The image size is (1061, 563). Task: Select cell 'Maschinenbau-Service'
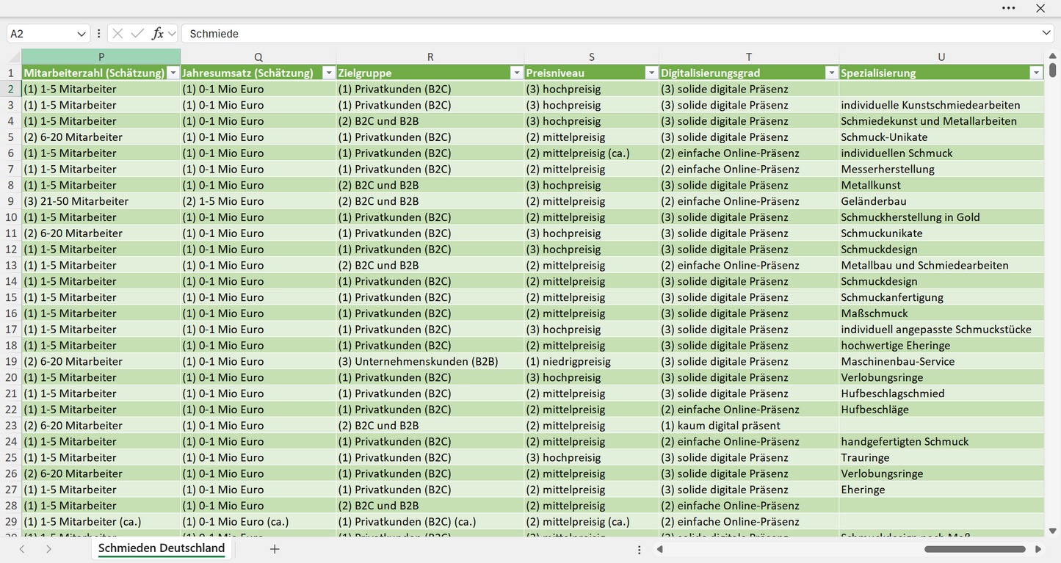[941, 361]
